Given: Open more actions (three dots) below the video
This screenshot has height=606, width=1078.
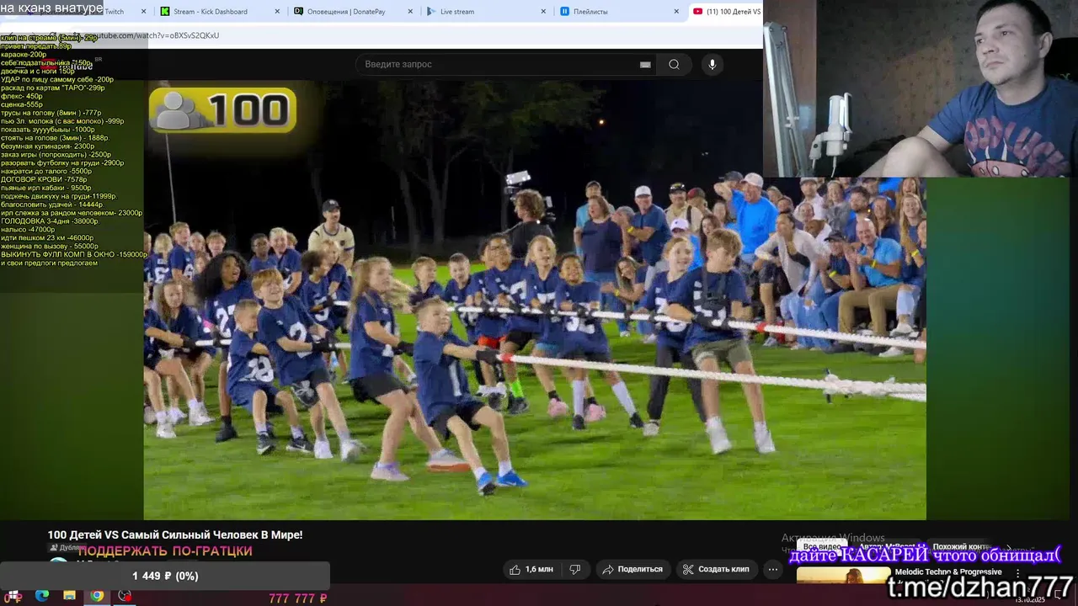Looking at the screenshot, I should point(773,570).
